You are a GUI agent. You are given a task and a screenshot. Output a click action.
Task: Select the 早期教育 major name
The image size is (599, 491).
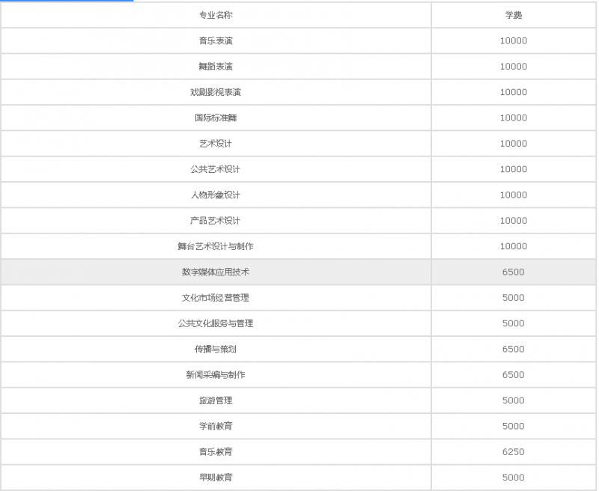tap(216, 478)
